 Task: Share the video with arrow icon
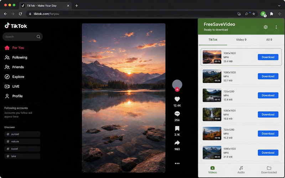pos(177,143)
